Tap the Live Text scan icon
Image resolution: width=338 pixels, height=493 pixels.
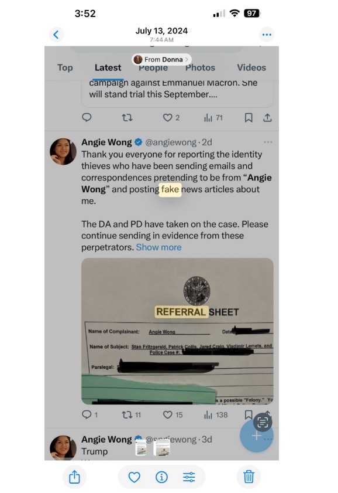click(263, 422)
